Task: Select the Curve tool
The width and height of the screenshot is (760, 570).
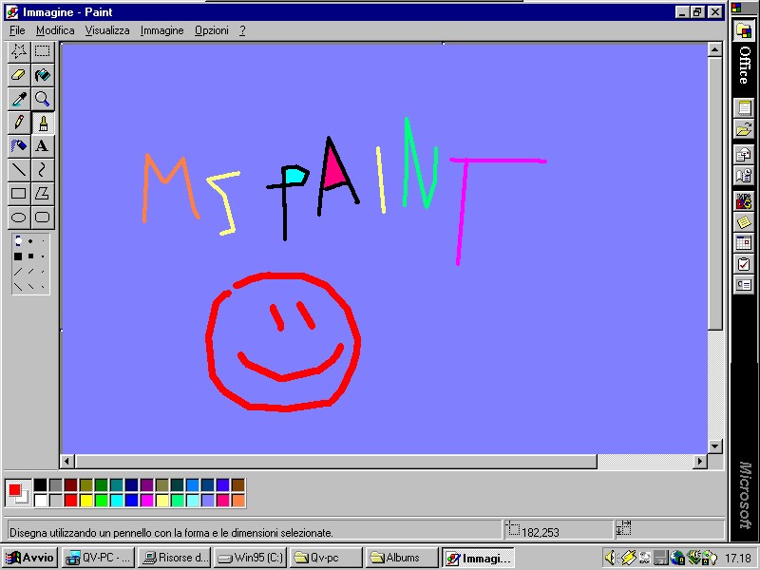Action: pos(43,170)
